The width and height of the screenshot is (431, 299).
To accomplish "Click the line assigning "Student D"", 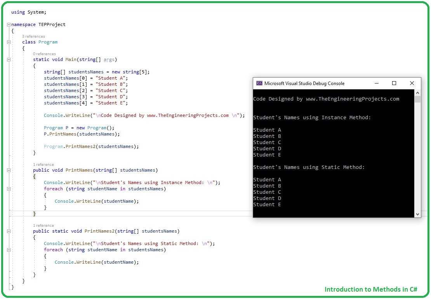I will [86, 97].
